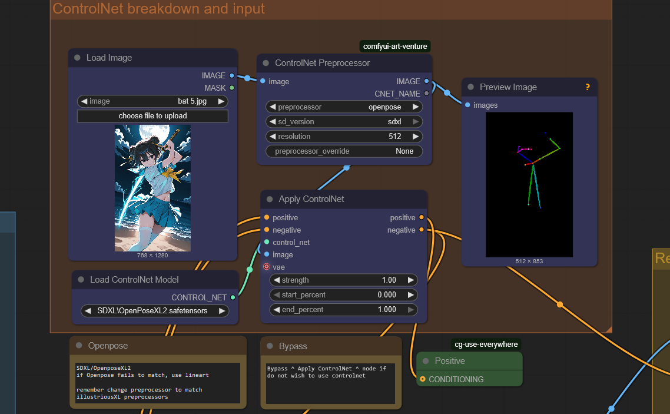Click the cg-use-everywhere badge
This screenshot has width=670, height=414.
point(486,345)
